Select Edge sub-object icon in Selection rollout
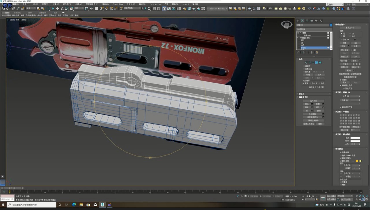 [310, 62]
